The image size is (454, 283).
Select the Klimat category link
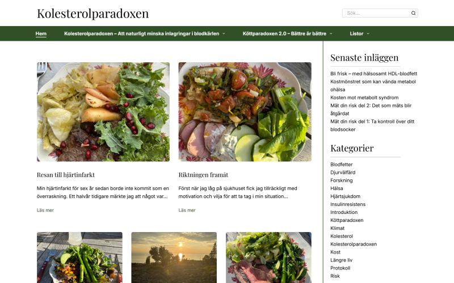click(x=337, y=228)
